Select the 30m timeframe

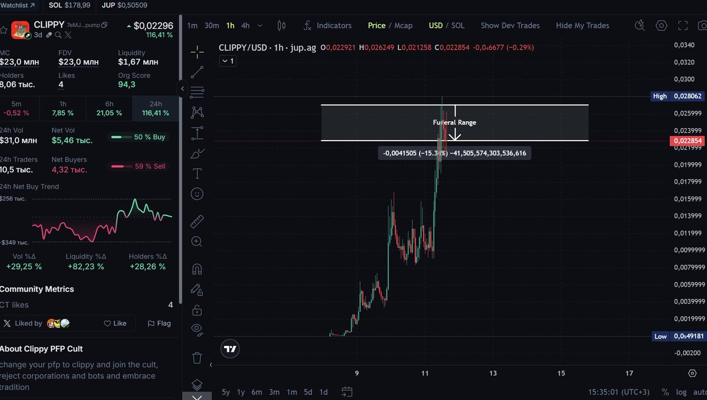pos(212,25)
